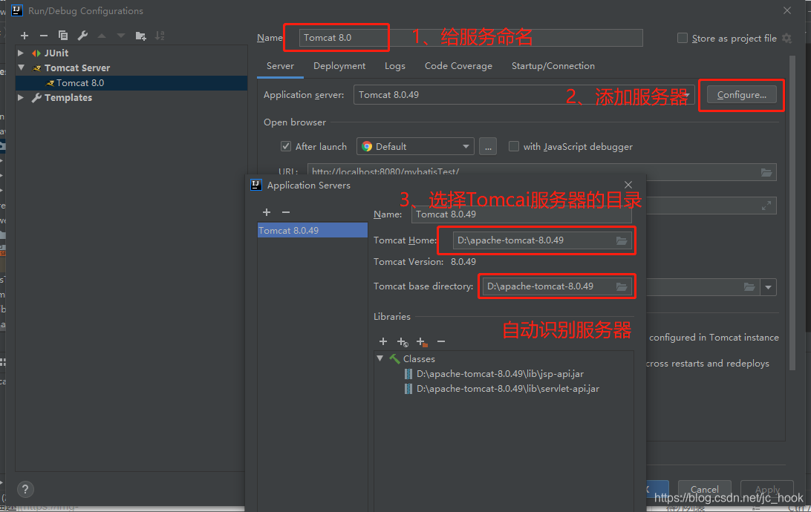Screen dimensions: 811x512
Task: Open URL folder browse icon
Action: click(766, 173)
